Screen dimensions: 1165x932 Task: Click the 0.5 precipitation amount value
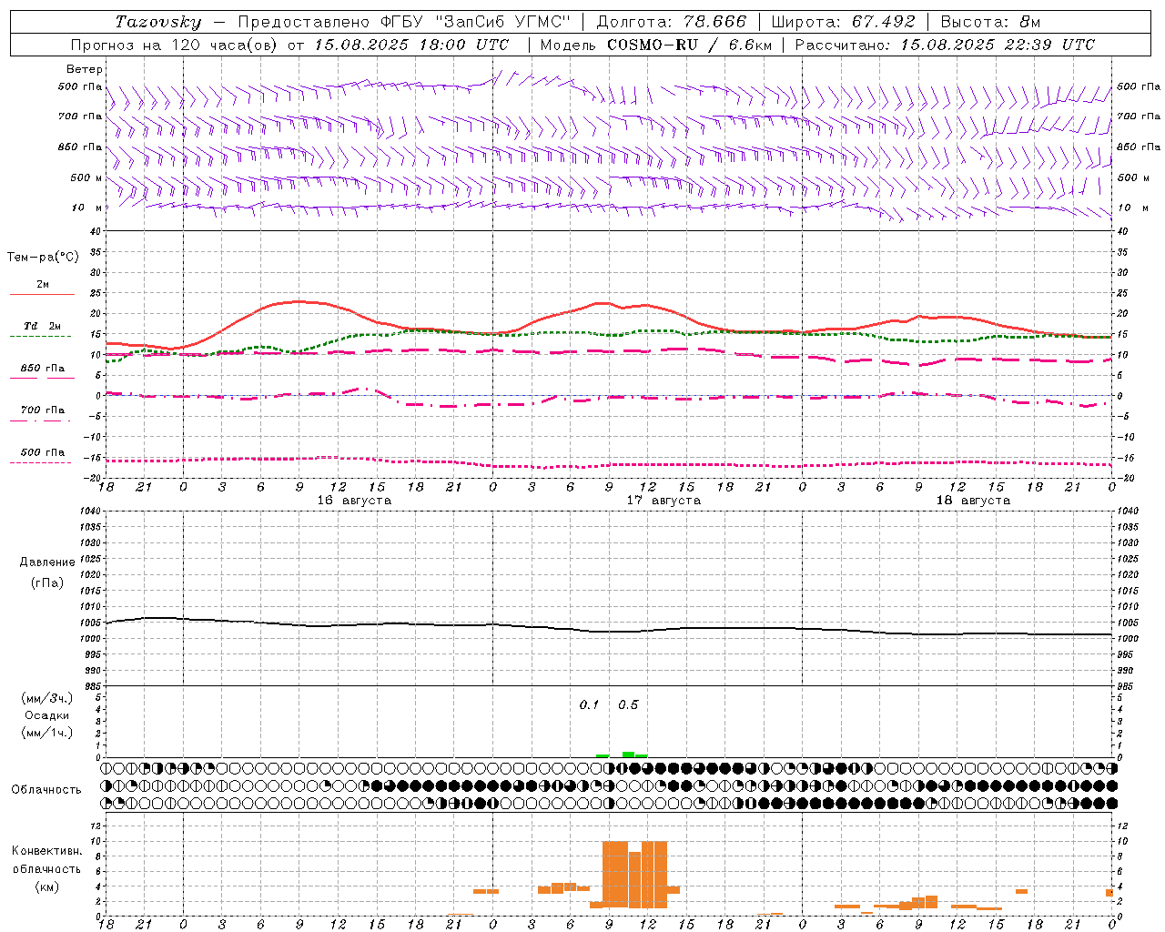628,705
